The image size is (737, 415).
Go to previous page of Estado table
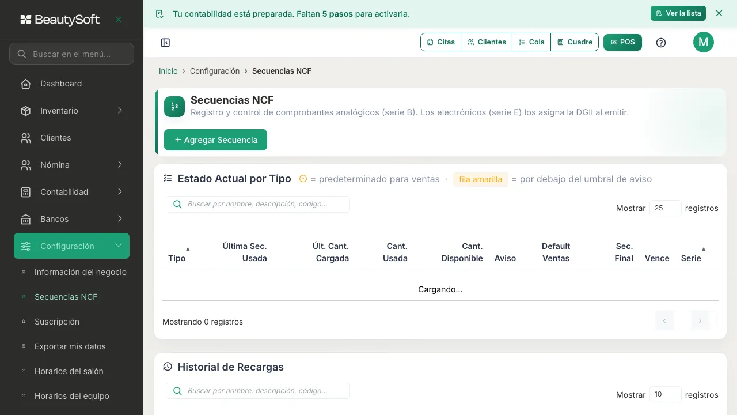[x=664, y=320]
